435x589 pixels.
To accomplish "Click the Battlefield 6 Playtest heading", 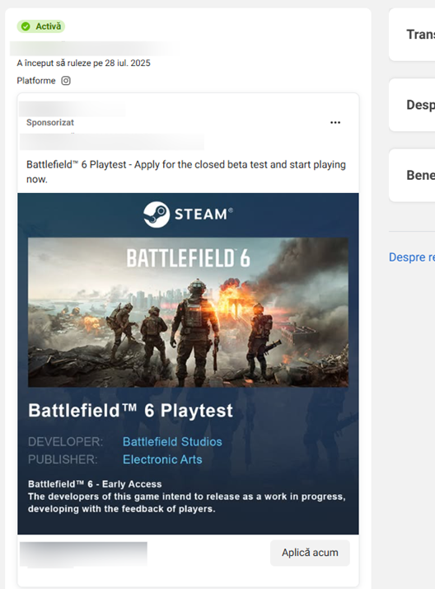I will [x=130, y=410].
